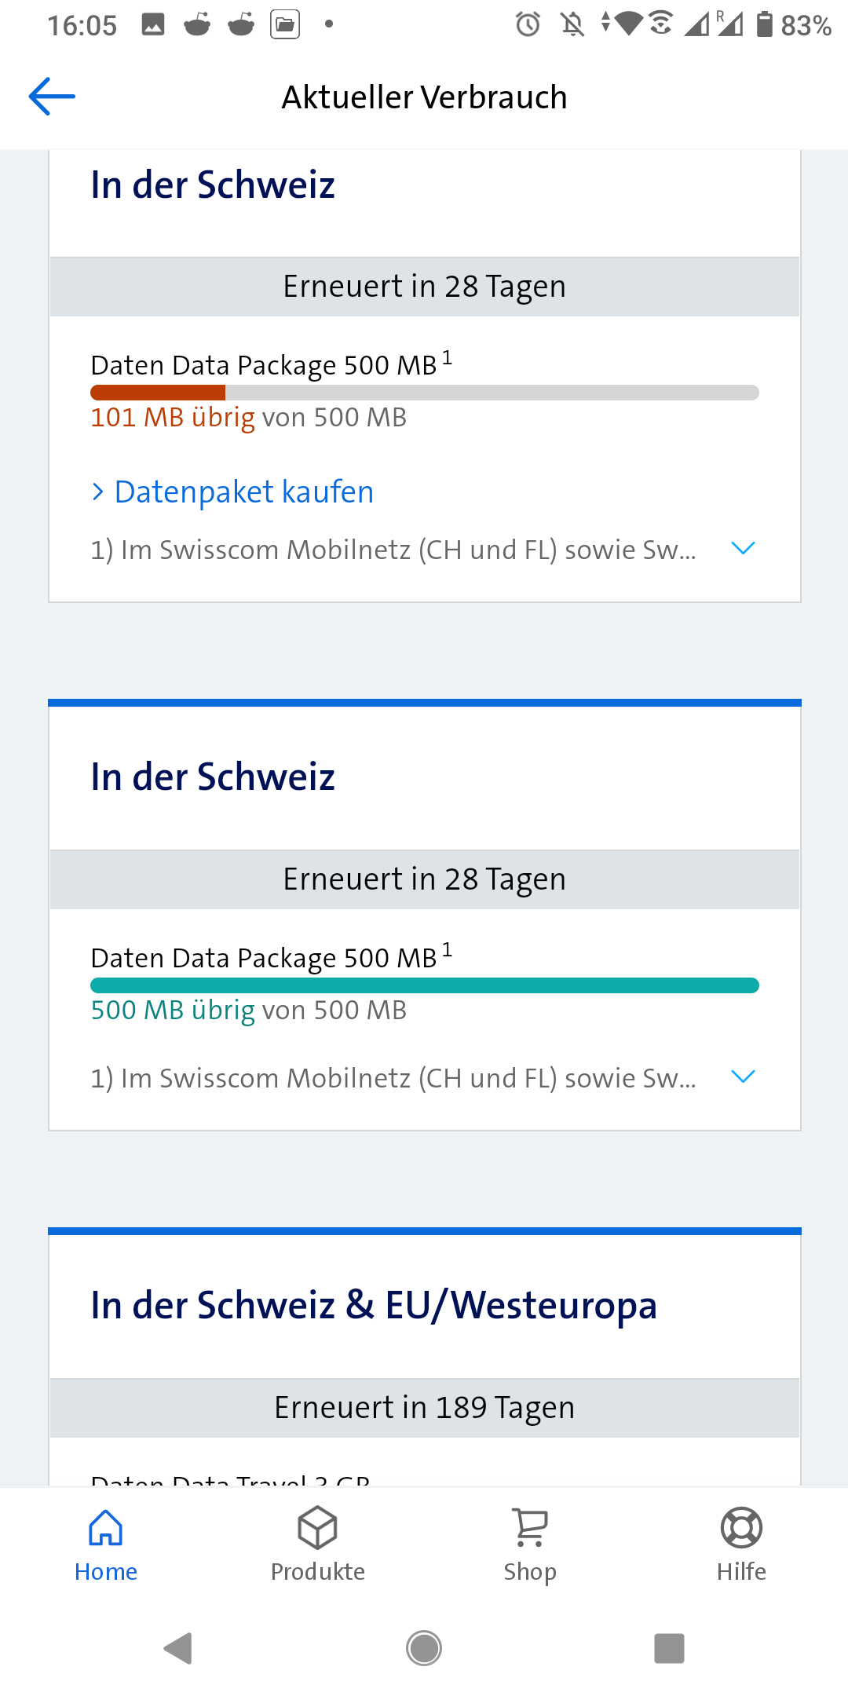Open the Home tab
The height and width of the screenshot is (1696, 848).
click(106, 1544)
